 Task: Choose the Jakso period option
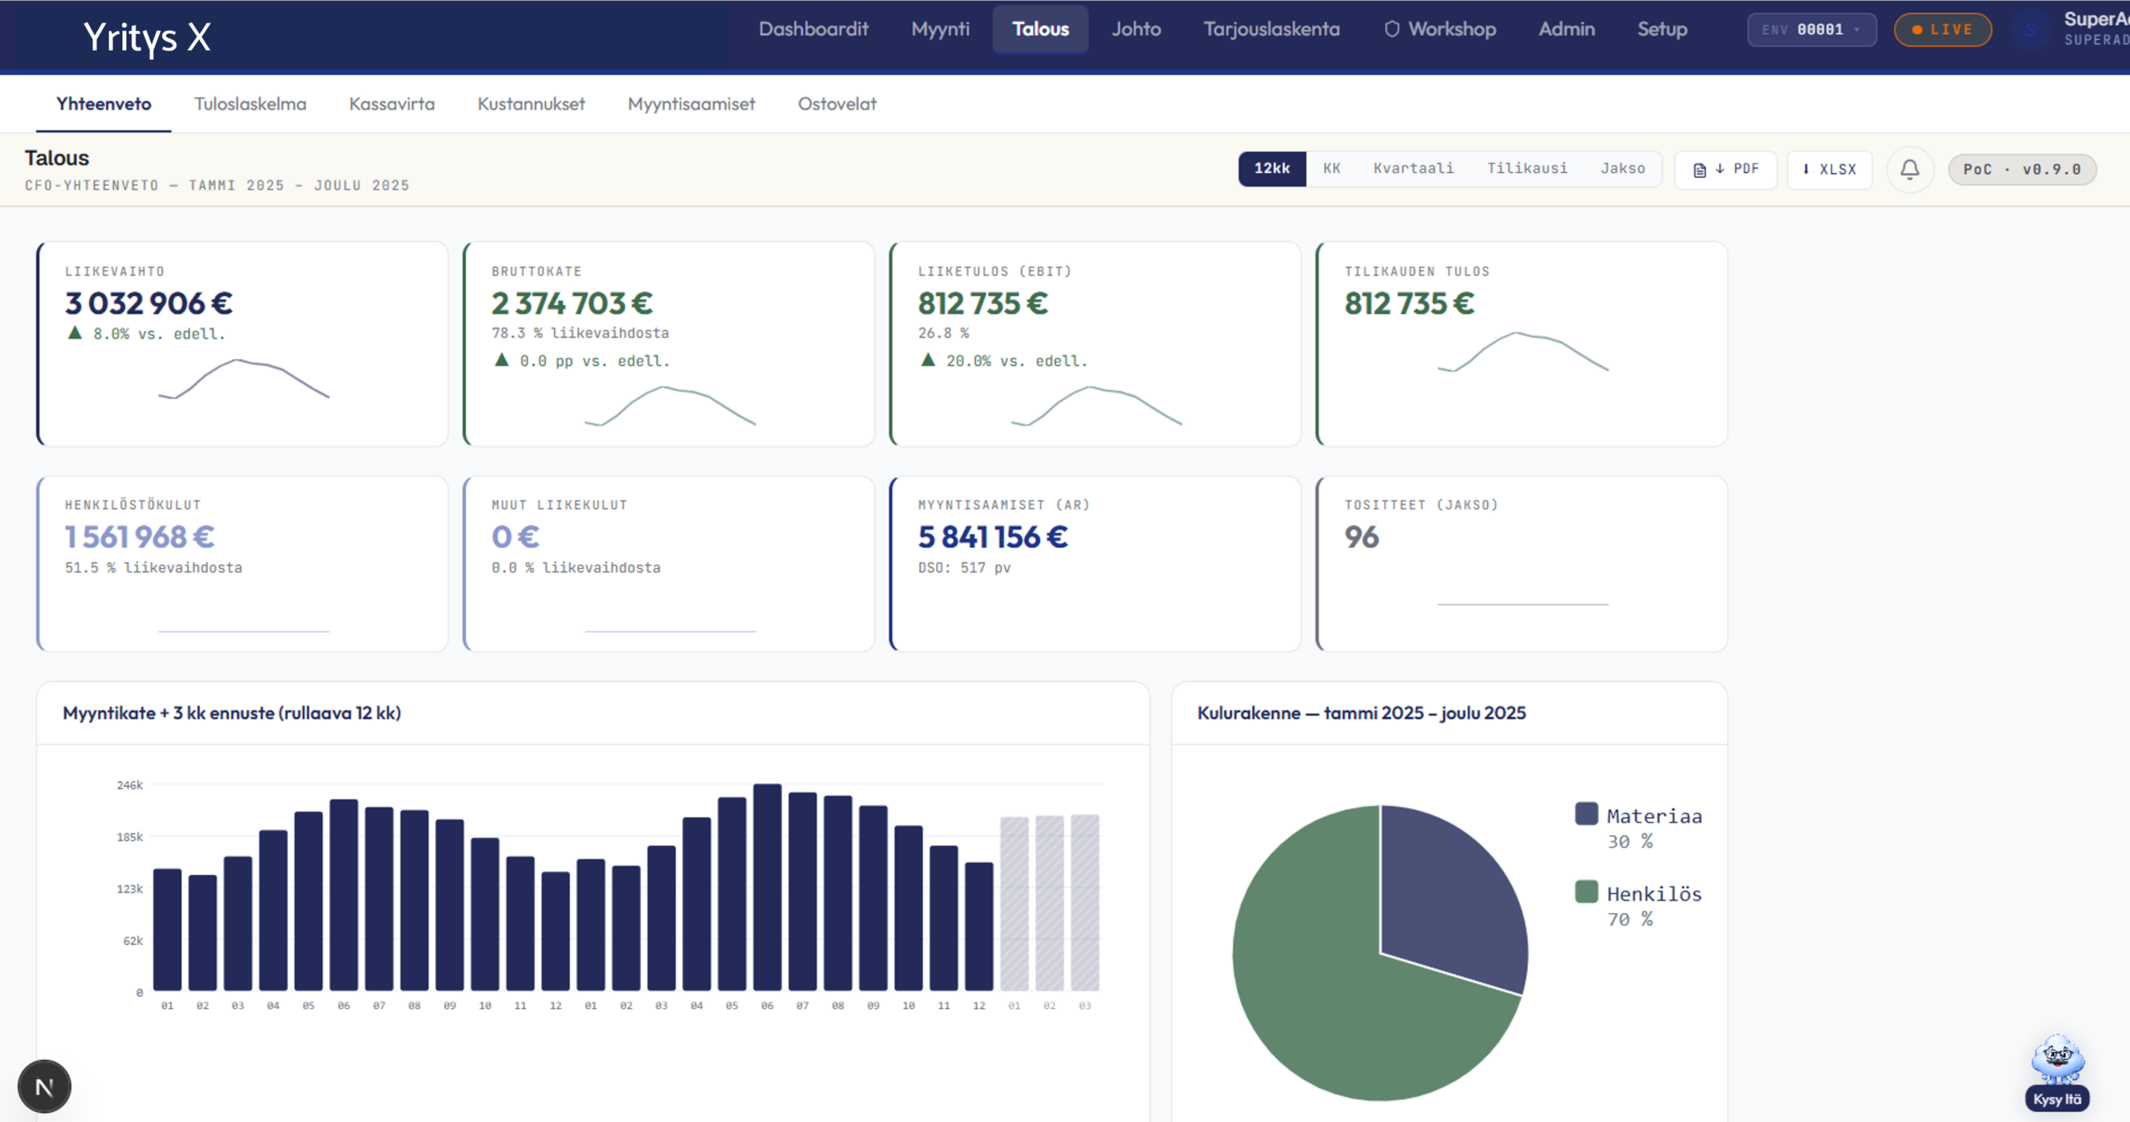tap(1622, 168)
